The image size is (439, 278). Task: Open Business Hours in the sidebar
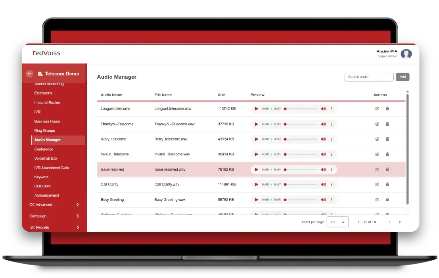click(47, 121)
